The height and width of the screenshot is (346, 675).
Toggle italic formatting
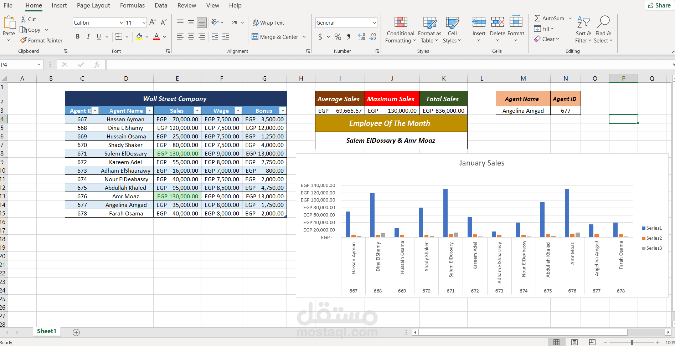(x=88, y=36)
